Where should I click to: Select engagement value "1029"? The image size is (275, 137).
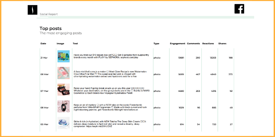(181, 108)
